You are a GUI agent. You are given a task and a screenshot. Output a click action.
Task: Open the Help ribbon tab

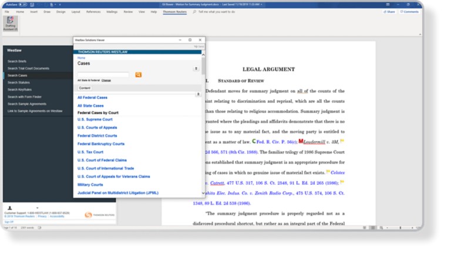point(154,12)
